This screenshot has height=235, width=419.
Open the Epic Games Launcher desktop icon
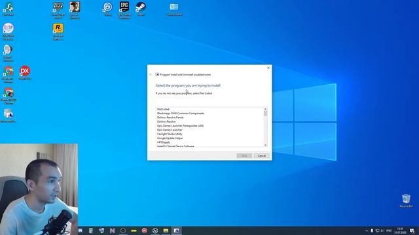(x=124, y=10)
